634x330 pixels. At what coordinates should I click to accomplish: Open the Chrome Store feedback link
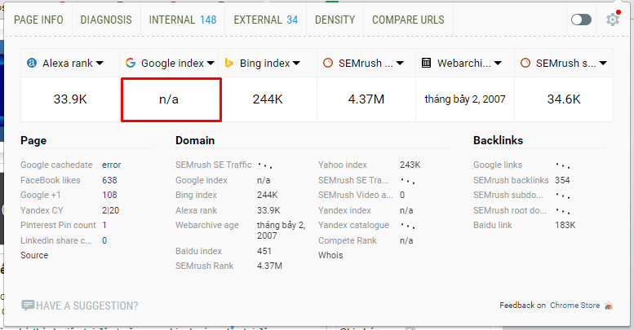coord(575,306)
